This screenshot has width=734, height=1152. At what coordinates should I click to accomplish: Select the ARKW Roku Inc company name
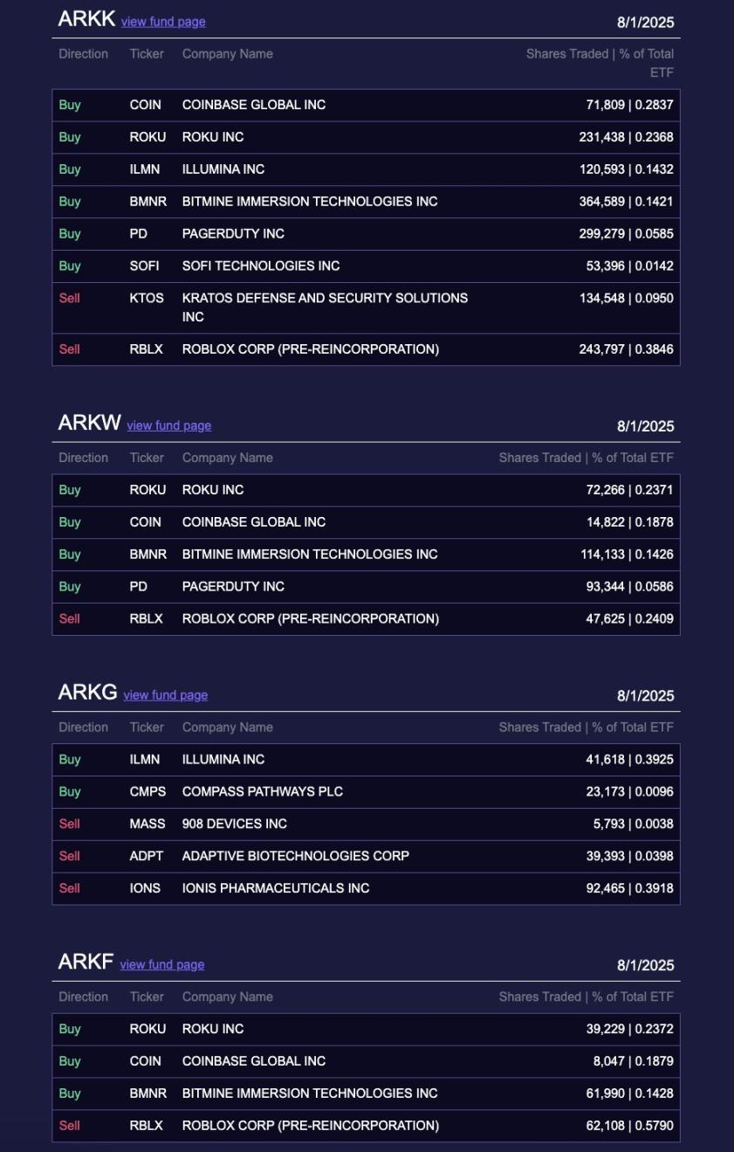212,490
